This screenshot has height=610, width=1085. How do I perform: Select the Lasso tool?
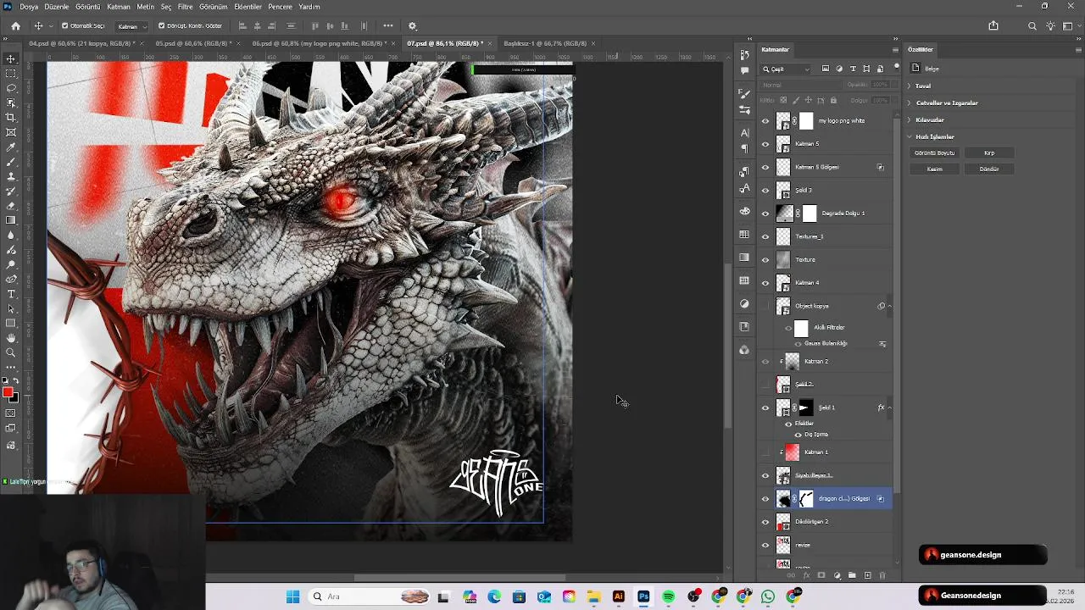tap(11, 88)
